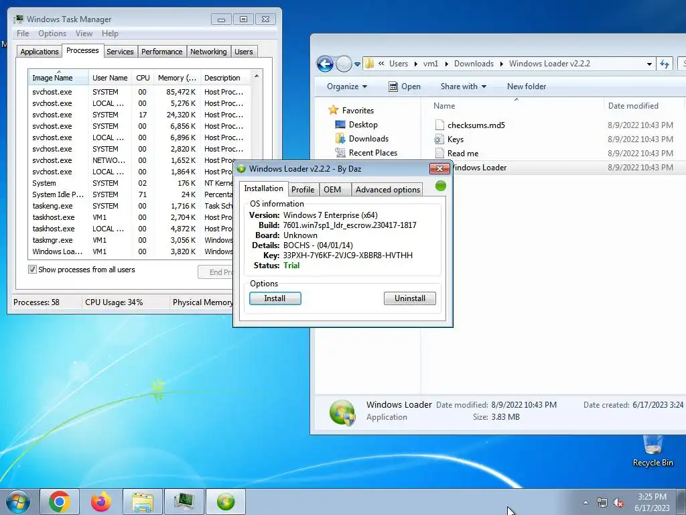The width and height of the screenshot is (686, 515).
Task: Switch to Performance tab
Action: point(162,52)
